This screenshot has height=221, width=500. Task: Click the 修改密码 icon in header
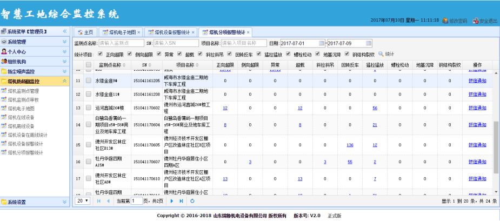445,21
